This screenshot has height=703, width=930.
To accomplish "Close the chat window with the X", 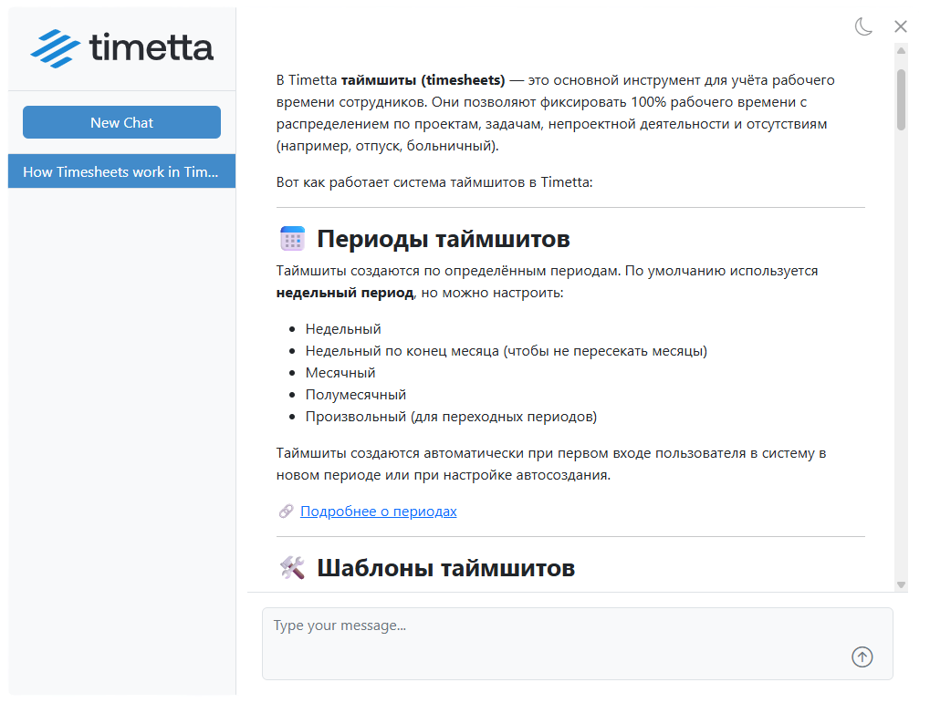I will [x=900, y=26].
